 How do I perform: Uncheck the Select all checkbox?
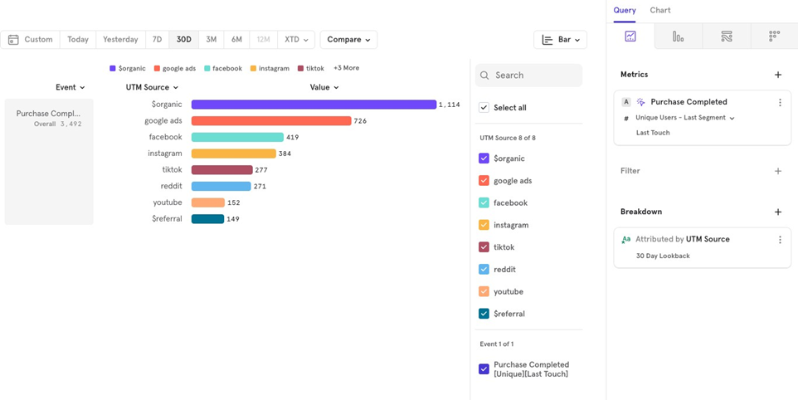coord(484,108)
